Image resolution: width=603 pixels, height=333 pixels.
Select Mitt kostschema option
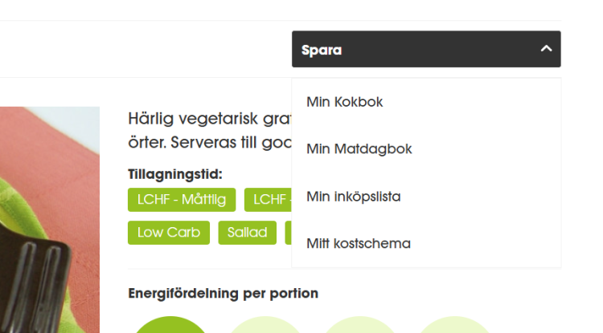click(358, 243)
